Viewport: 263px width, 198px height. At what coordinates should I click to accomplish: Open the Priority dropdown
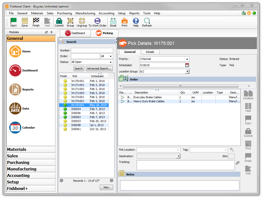pyautogui.click(x=187, y=59)
